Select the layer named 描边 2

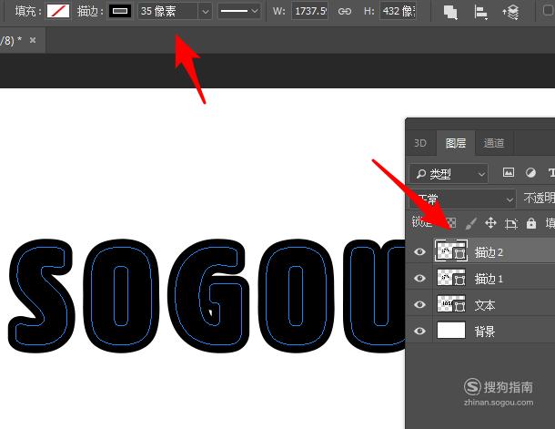tap(489, 252)
